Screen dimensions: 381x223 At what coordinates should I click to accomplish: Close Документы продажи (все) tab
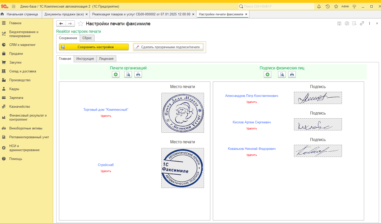tap(87, 14)
